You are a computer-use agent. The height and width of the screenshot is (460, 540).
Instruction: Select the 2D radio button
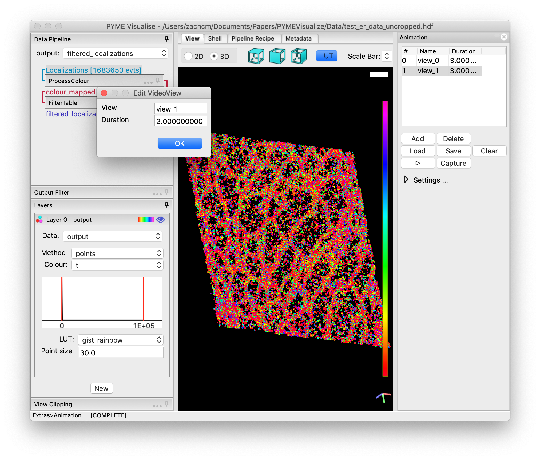click(188, 56)
